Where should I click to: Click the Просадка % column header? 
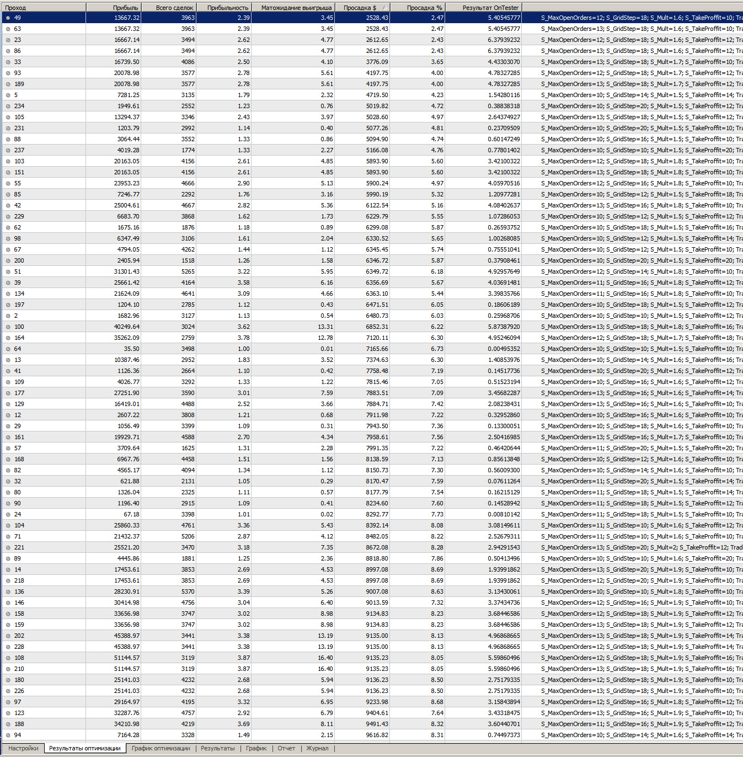click(x=418, y=7)
